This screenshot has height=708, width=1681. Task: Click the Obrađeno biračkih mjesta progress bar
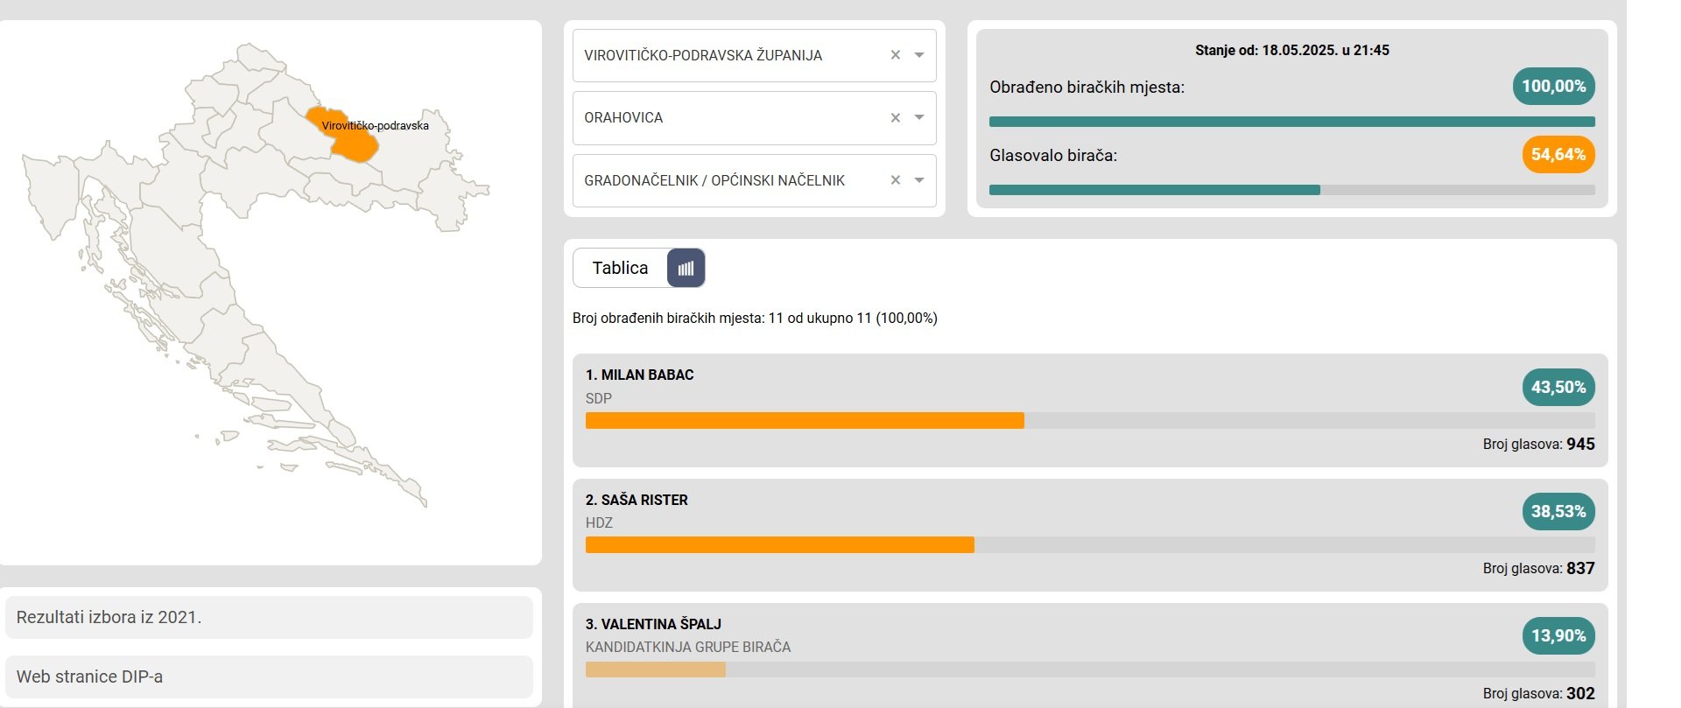tap(1291, 122)
